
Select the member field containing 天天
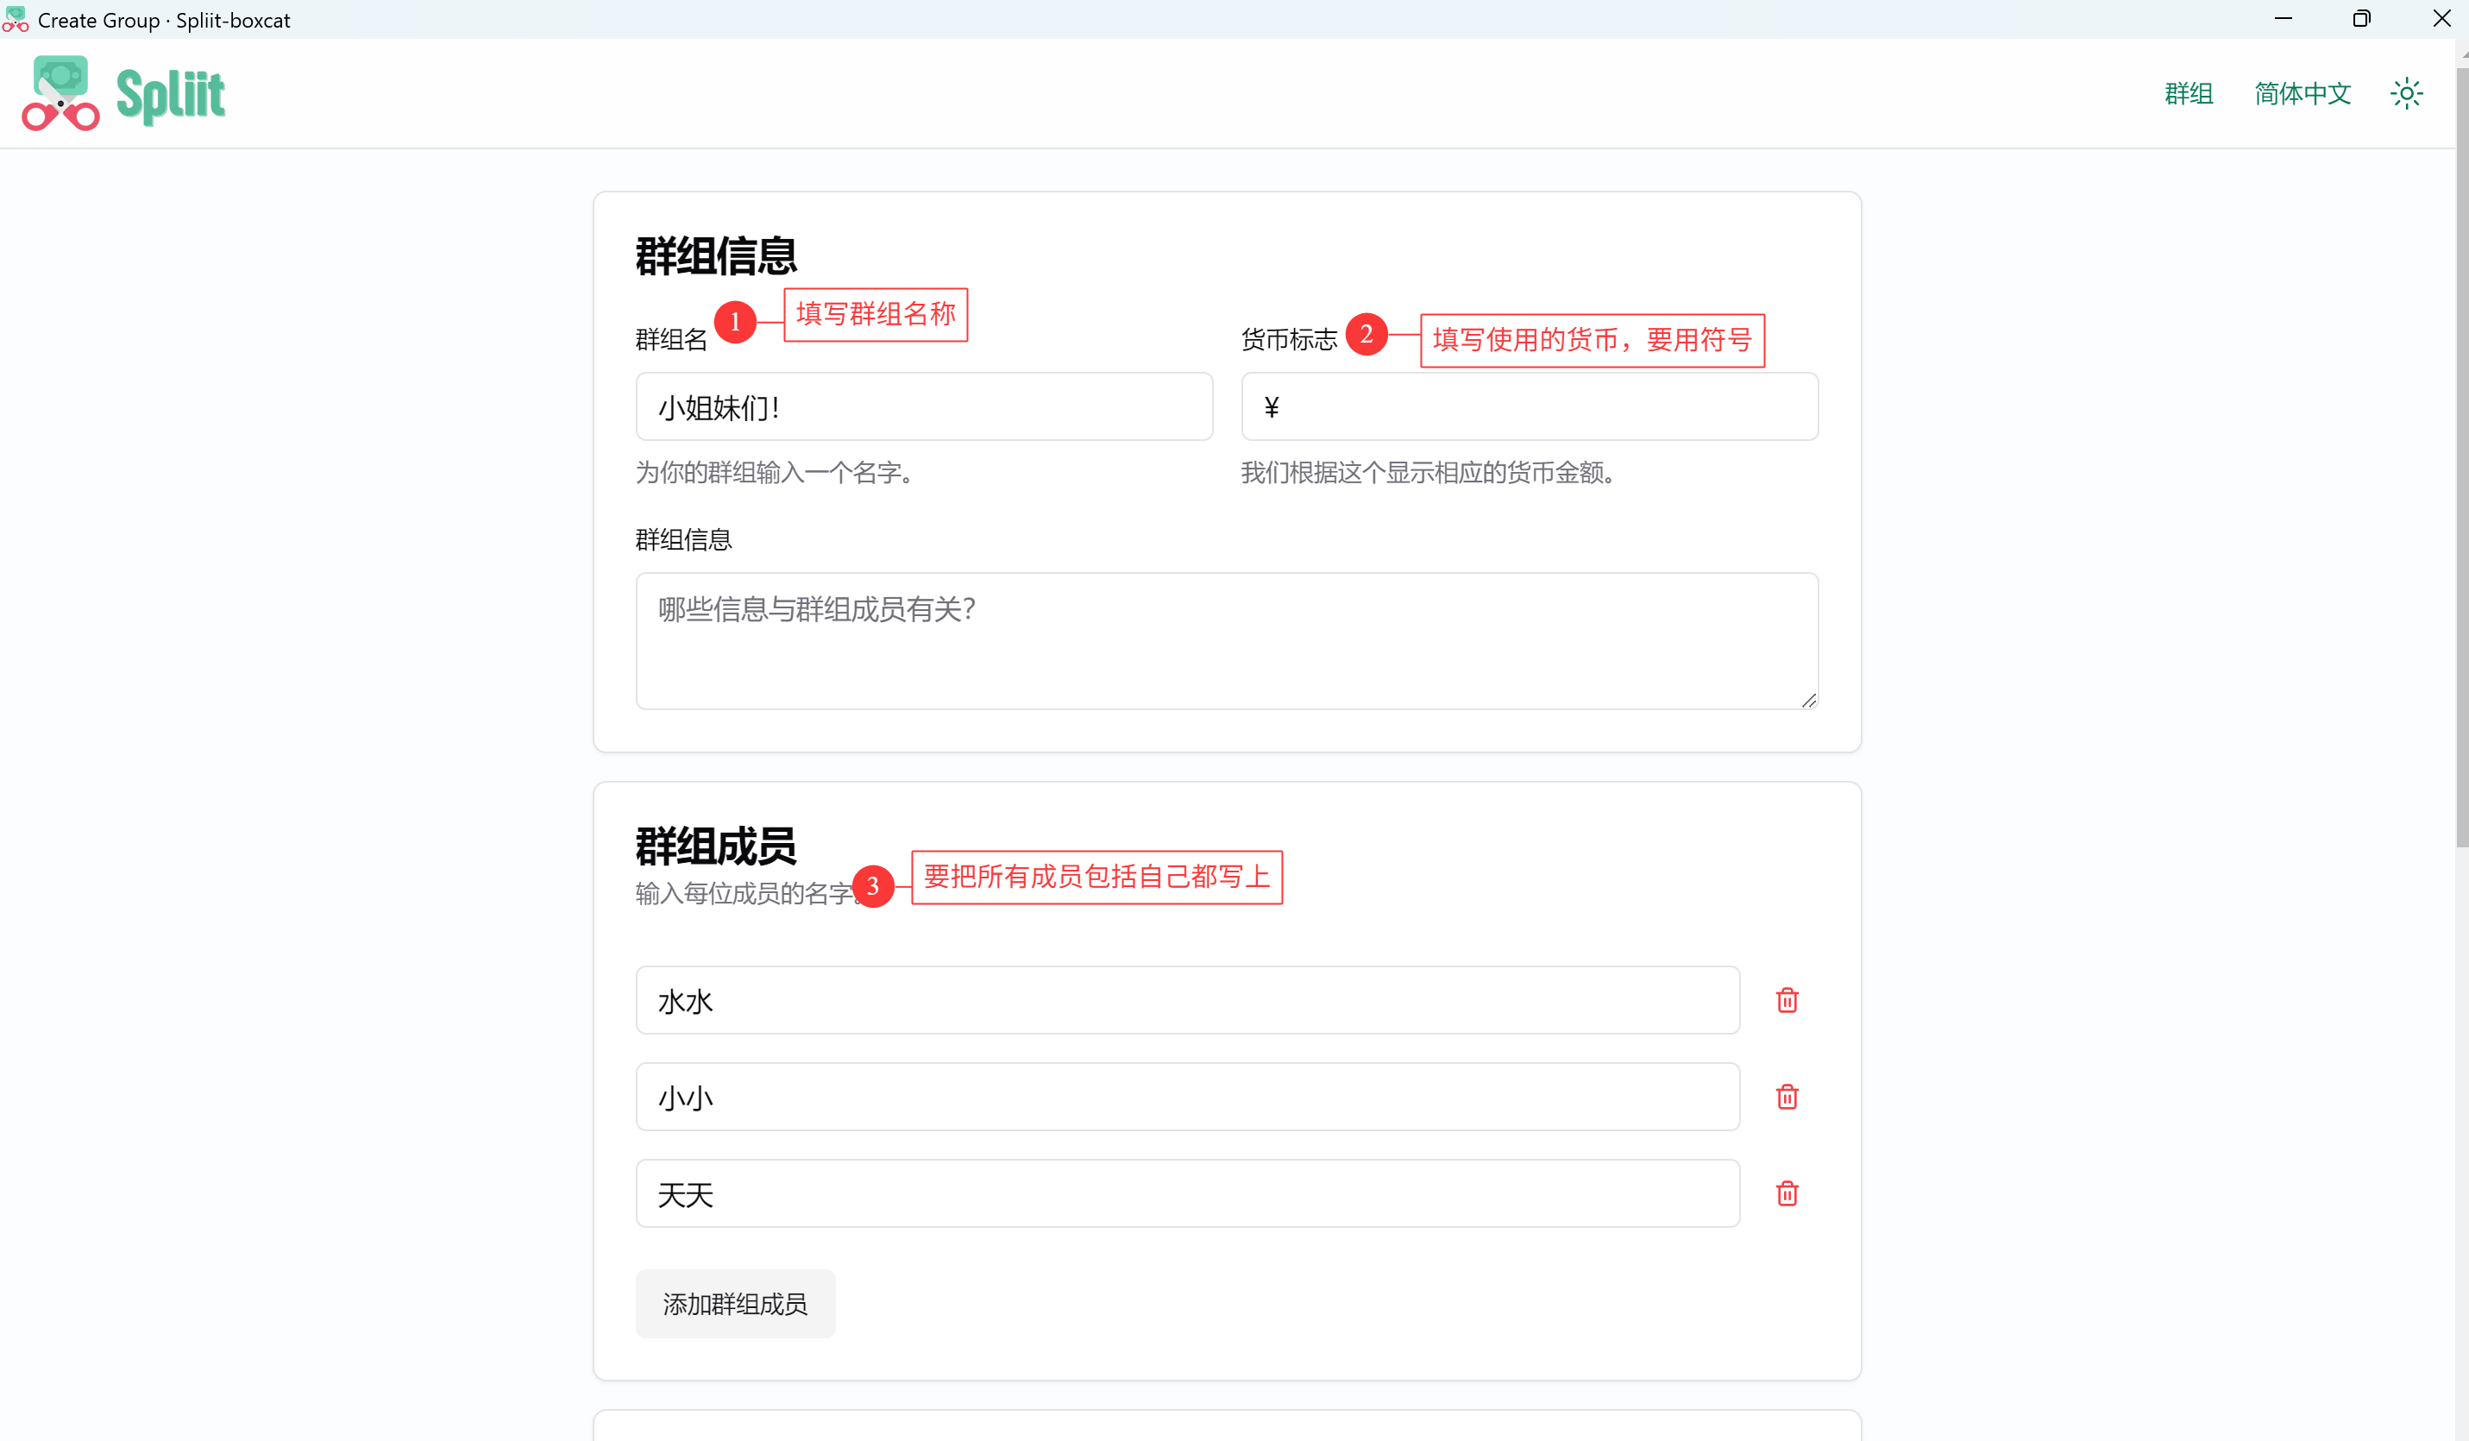[1187, 1193]
